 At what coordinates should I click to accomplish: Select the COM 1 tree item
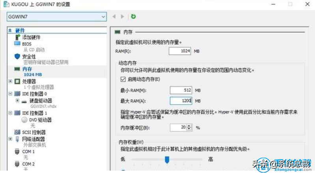point(28,152)
